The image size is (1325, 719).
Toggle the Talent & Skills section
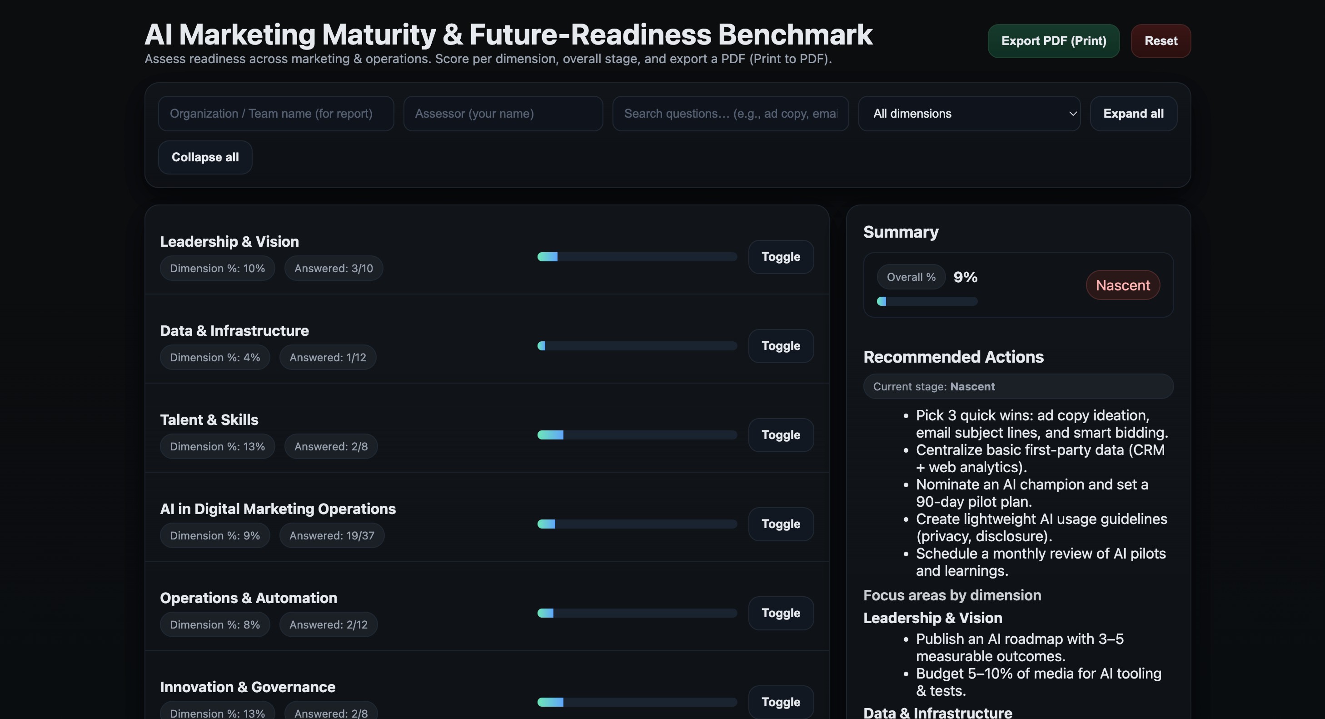(x=780, y=434)
